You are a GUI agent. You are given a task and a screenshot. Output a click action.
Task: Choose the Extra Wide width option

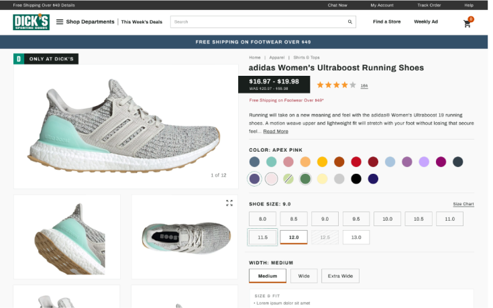tap(342, 276)
